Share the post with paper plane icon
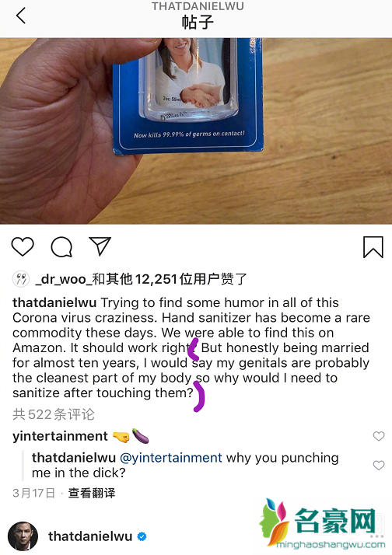Image resolution: width=392 pixels, height=555 pixels. coord(100,246)
